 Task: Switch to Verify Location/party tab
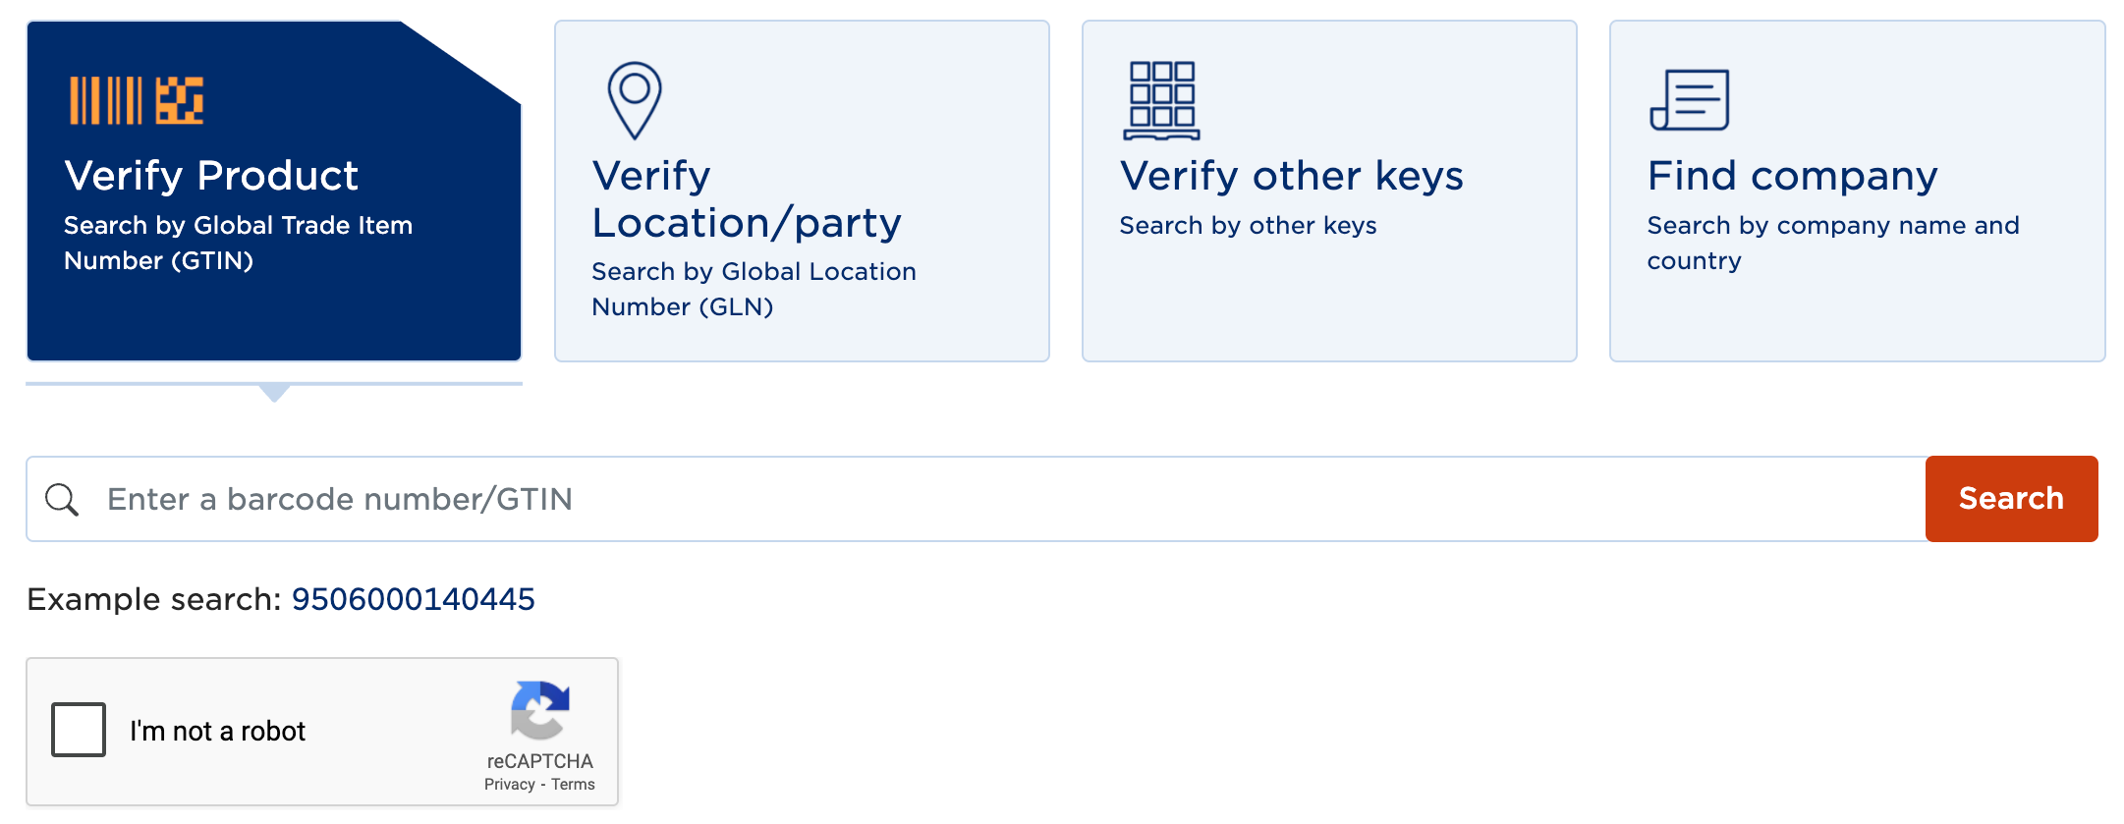pyautogui.click(x=802, y=192)
